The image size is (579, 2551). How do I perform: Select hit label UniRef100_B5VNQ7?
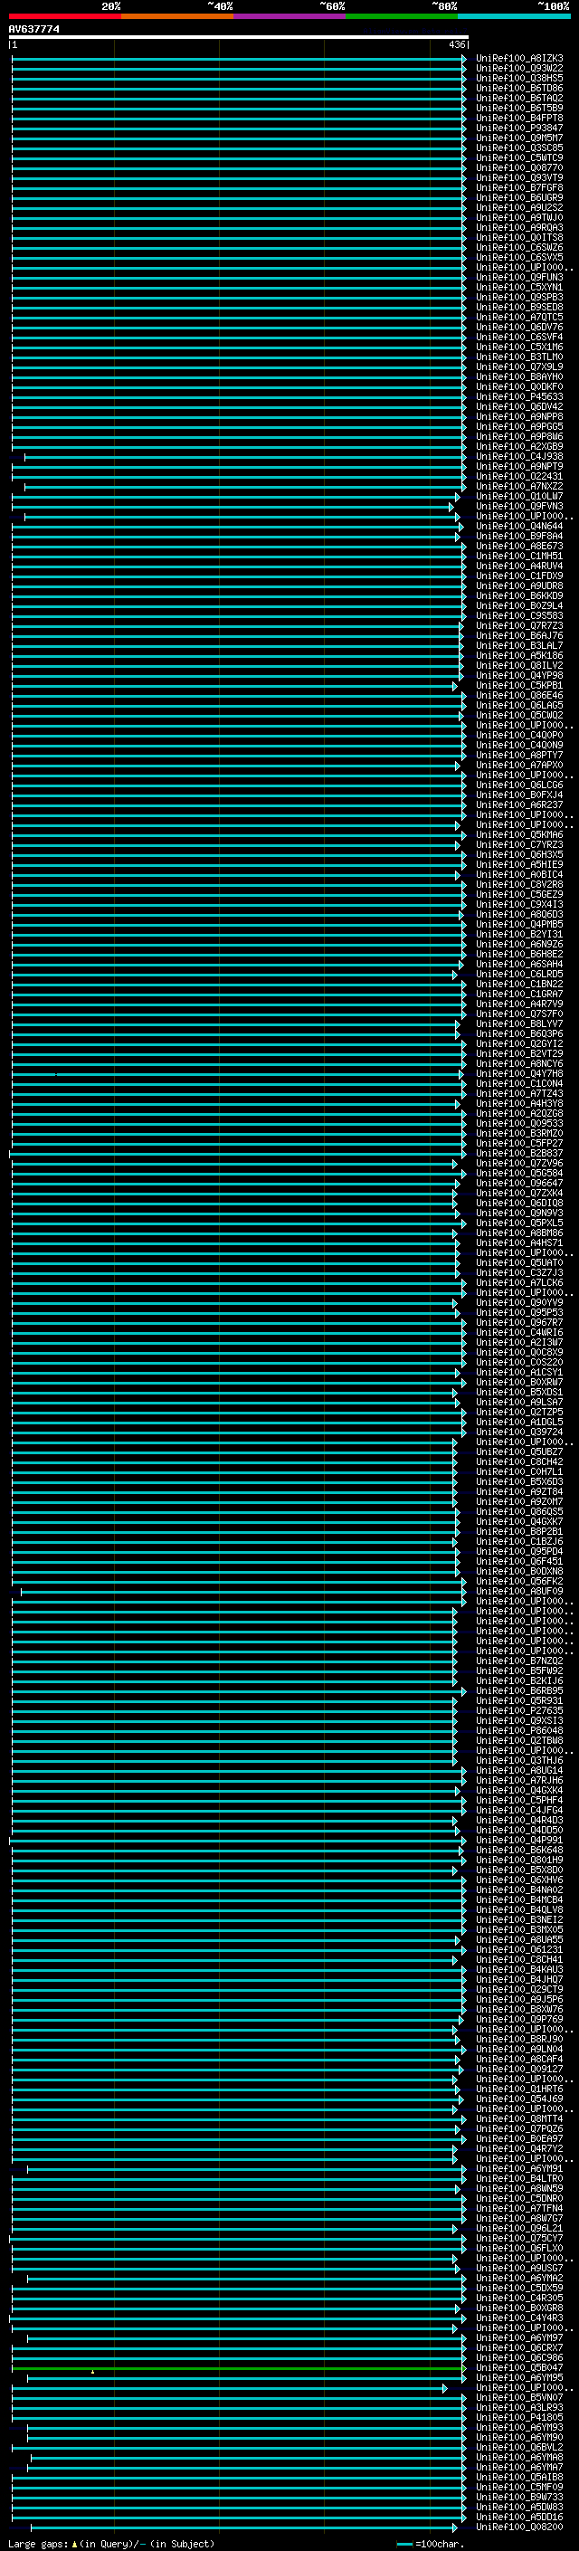[519, 2396]
